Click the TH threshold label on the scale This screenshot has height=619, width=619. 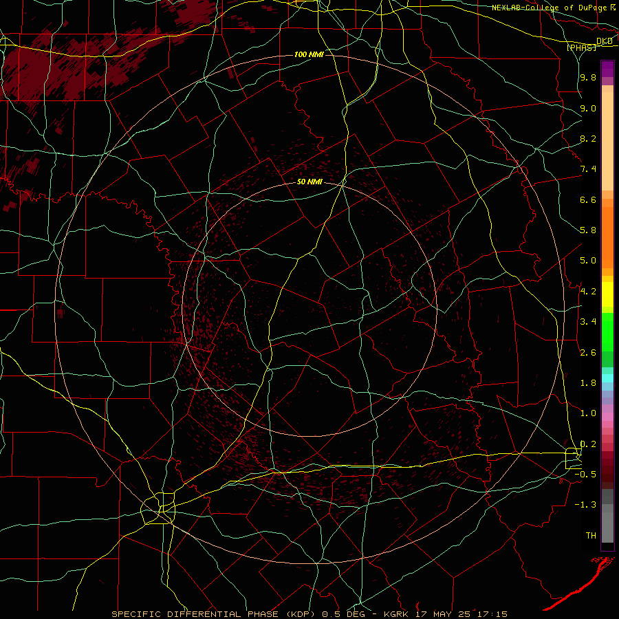click(x=591, y=536)
